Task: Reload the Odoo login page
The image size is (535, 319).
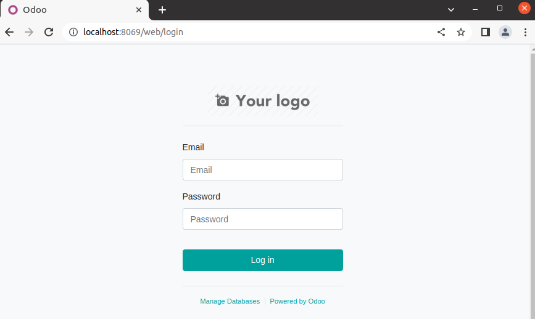Action: (49, 32)
